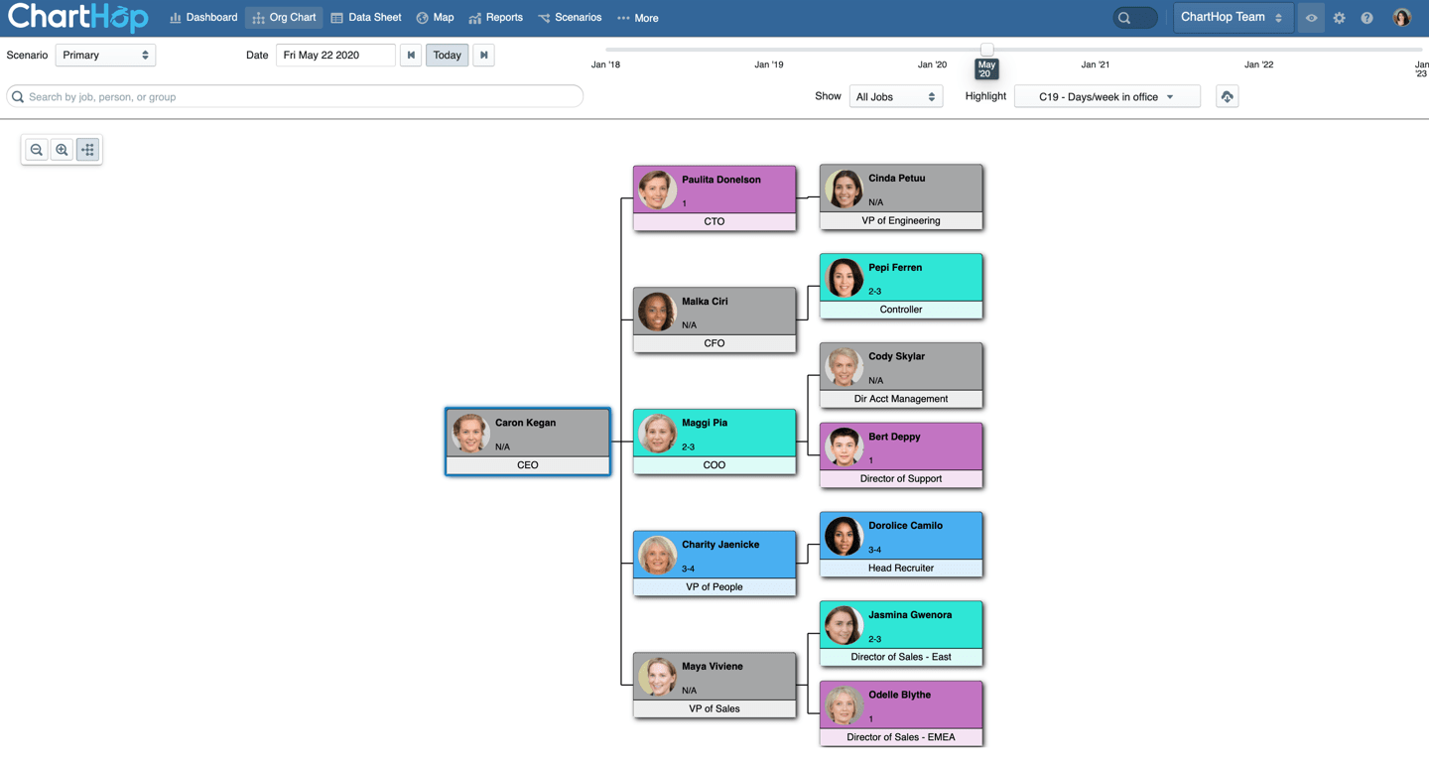Image resolution: width=1429 pixels, height=763 pixels.
Task: Toggle the eye visibility icon
Action: pos(1311,18)
